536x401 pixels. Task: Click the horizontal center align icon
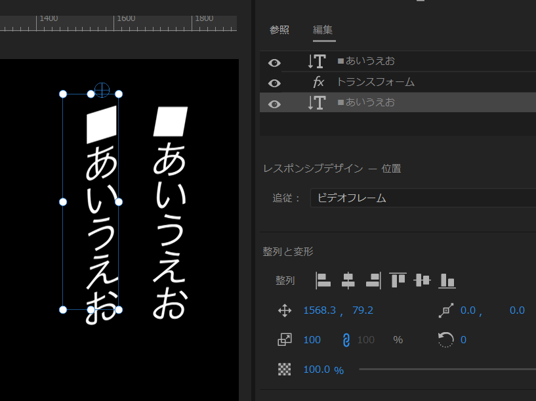coord(348,281)
